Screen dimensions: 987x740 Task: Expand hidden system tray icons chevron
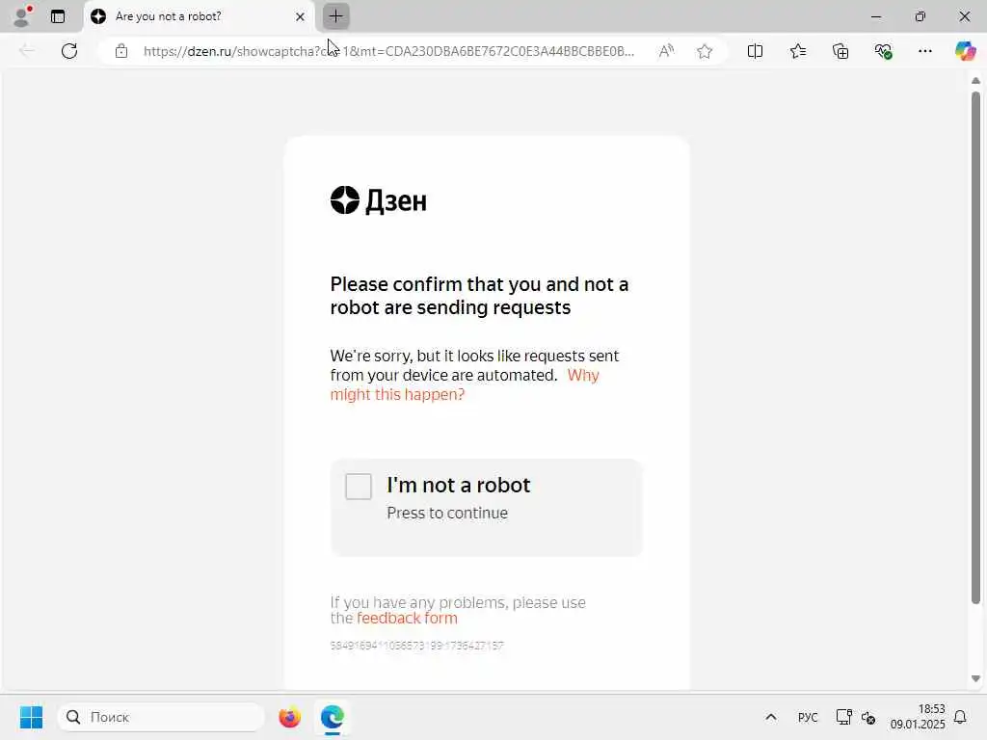(770, 717)
